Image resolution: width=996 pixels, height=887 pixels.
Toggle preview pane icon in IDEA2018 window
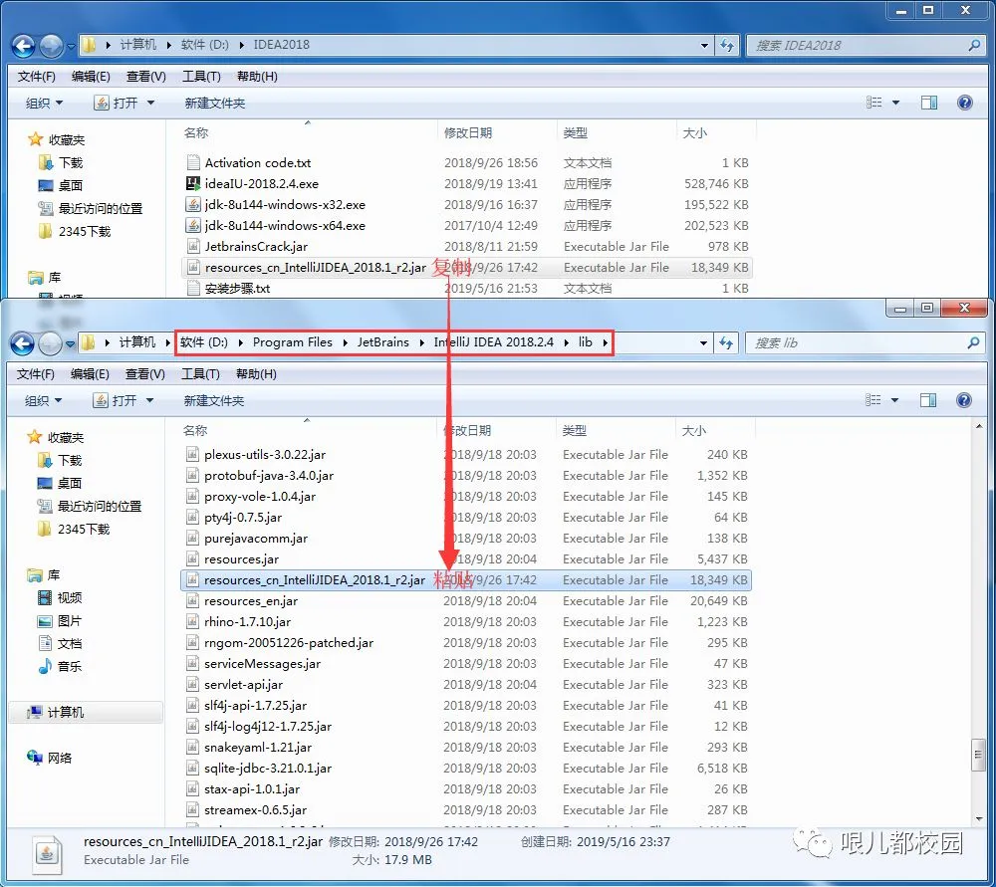[x=928, y=103]
